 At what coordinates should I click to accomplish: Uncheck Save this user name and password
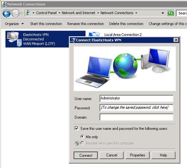[x=77, y=128]
